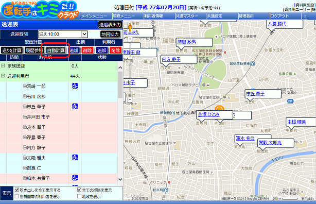Click the 自動計算 button
This screenshot has height=204, width=316.
point(56,50)
